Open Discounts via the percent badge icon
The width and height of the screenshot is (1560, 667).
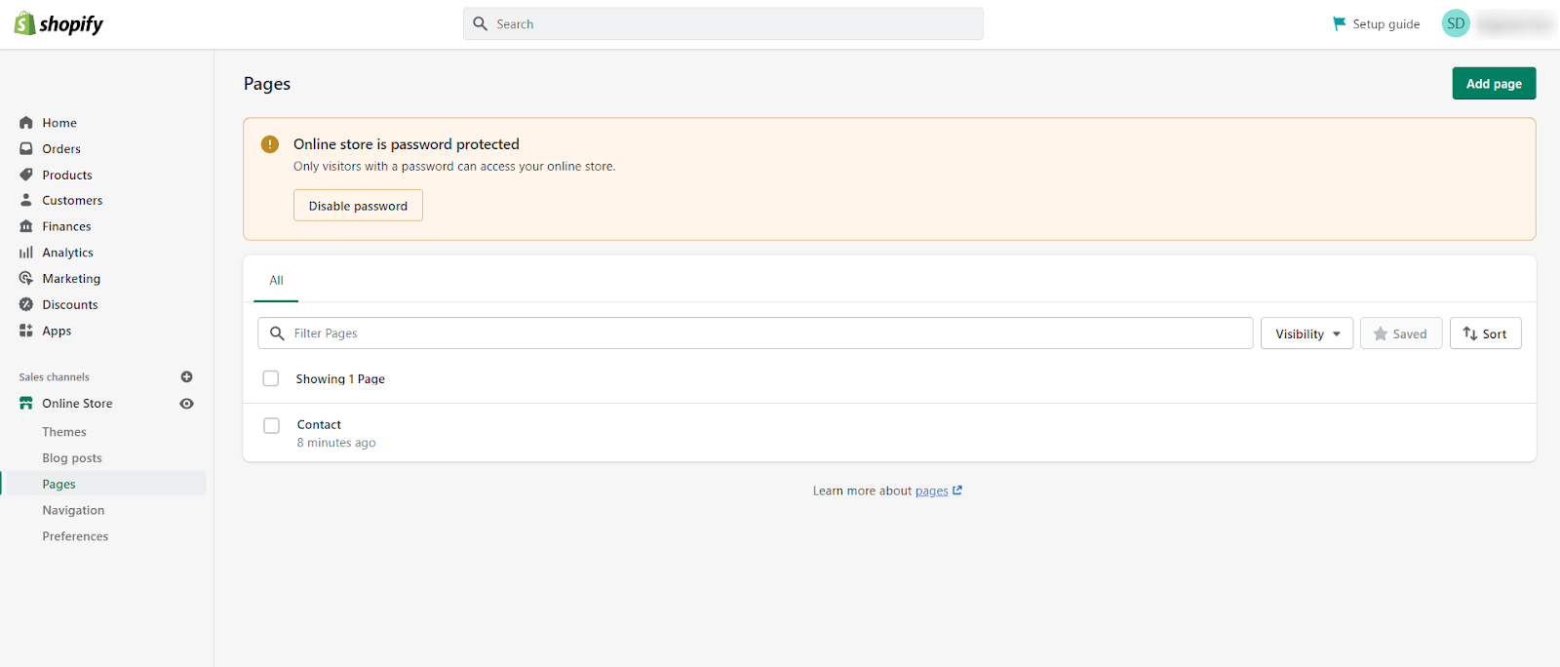point(26,304)
